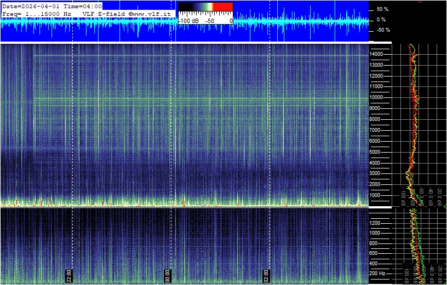Click the -40.0 dB label under the upper spectrum plot
This screenshot has width=447, height=285.
[432, 195]
